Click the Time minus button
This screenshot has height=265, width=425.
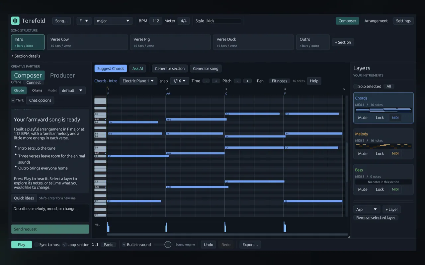206,81
